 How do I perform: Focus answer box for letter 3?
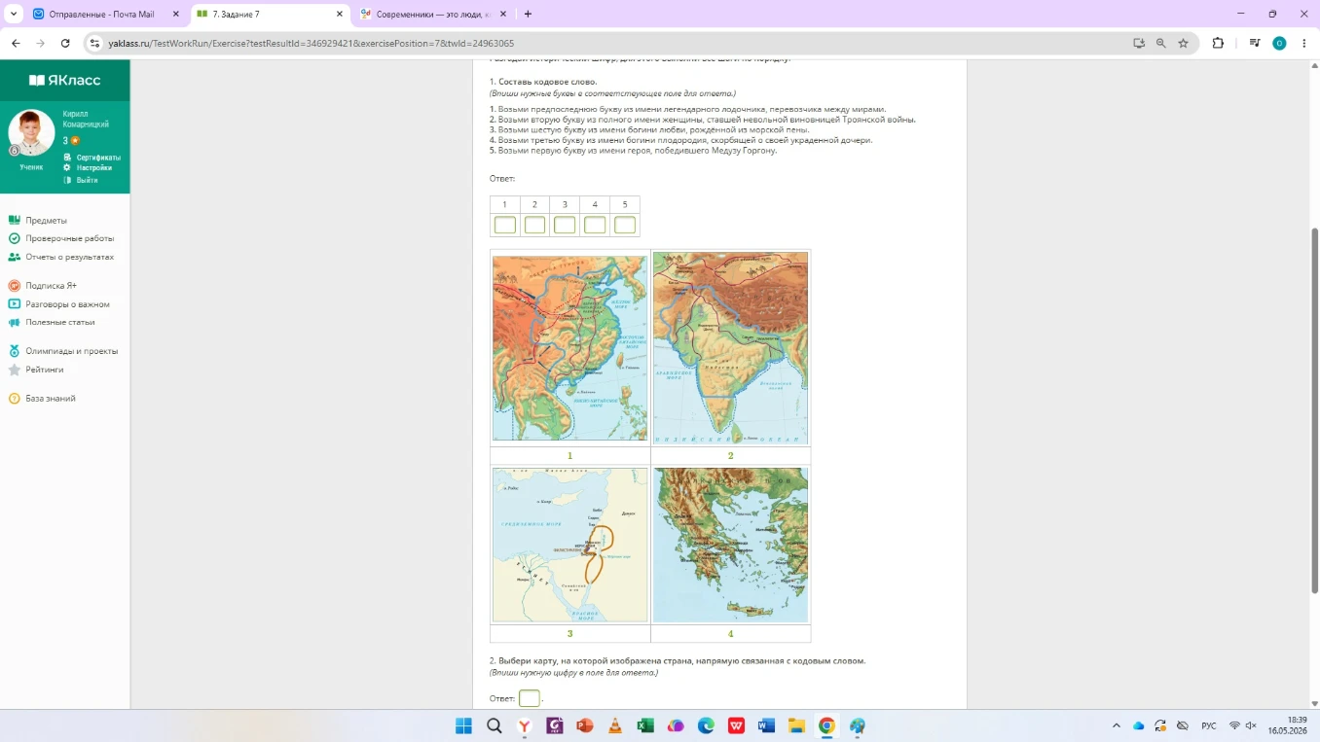coord(565,226)
